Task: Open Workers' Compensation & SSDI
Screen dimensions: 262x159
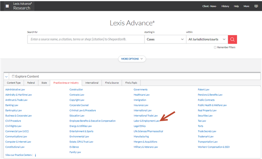Action: [x=214, y=147]
